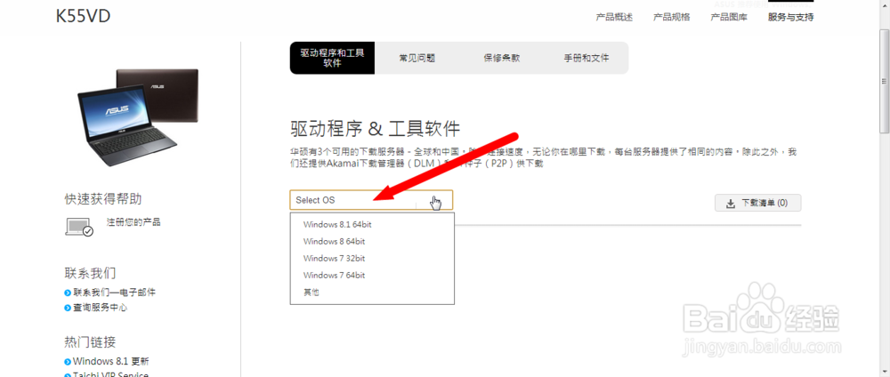890x377 pixels.
Task: Open the 下載清单 (0) download list button
Action: (x=757, y=203)
